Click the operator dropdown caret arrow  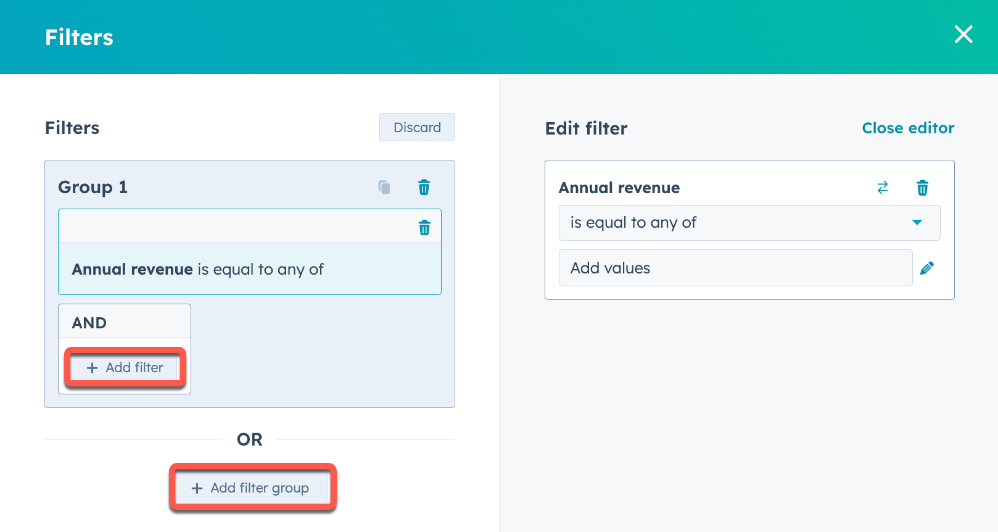pyautogui.click(x=917, y=223)
